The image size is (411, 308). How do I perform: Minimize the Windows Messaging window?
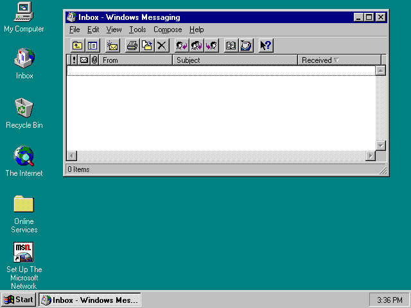point(358,17)
